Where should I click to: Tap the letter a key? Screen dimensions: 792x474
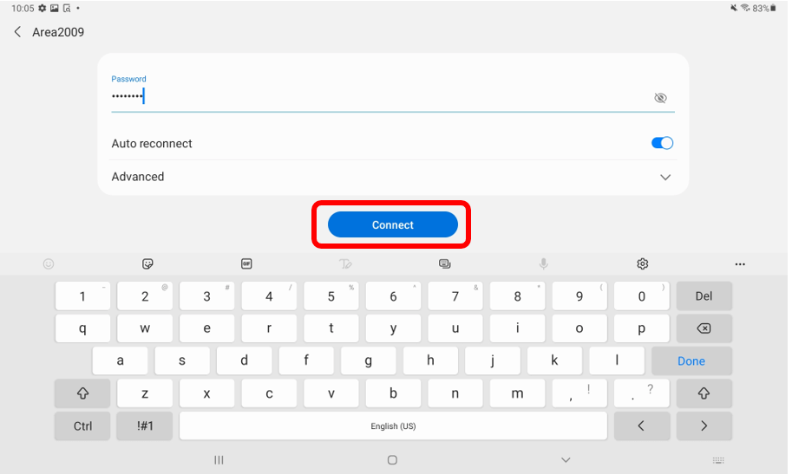coord(120,361)
